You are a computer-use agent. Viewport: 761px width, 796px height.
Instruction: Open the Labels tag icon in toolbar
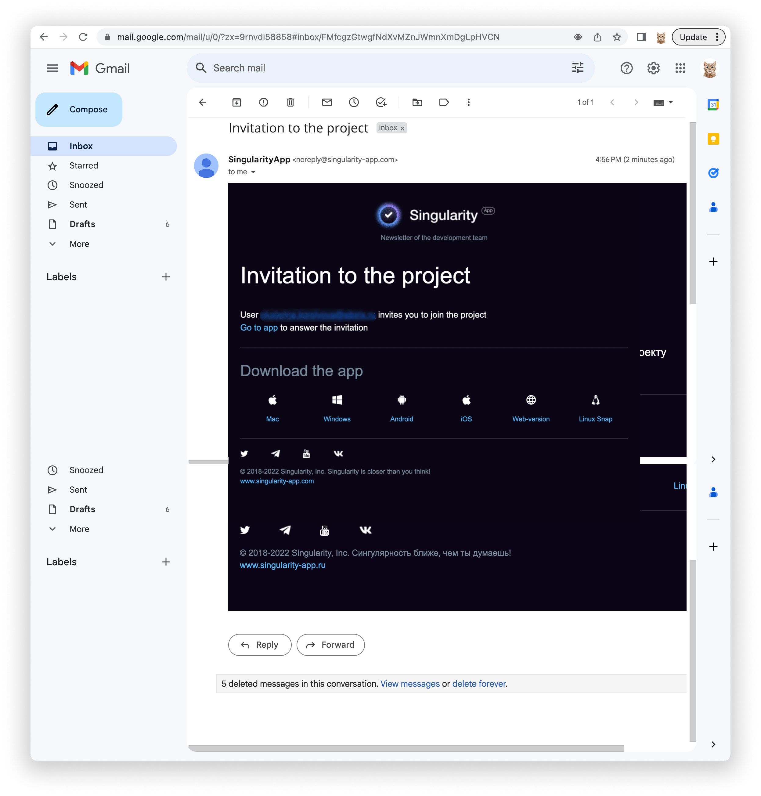[444, 102]
